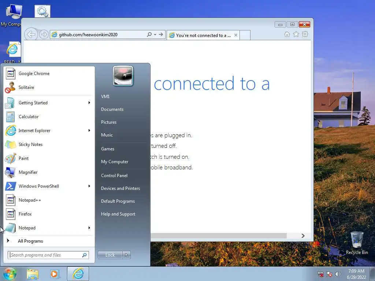Screen dimensions: 375x281
Task: Expand Internet Explorer jump list arrow
Action: (89, 131)
